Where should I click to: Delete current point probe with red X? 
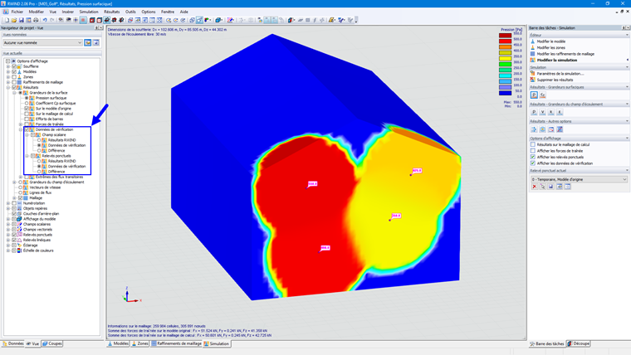[x=535, y=187]
